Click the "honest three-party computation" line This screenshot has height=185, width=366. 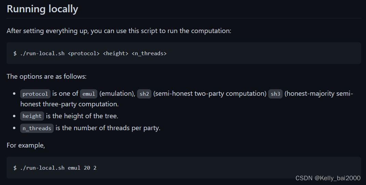70,104
